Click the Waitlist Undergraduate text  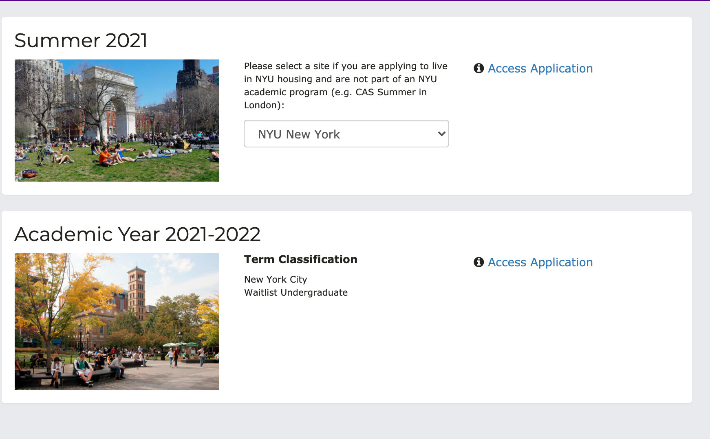pyautogui.click(x=296, y=292)
